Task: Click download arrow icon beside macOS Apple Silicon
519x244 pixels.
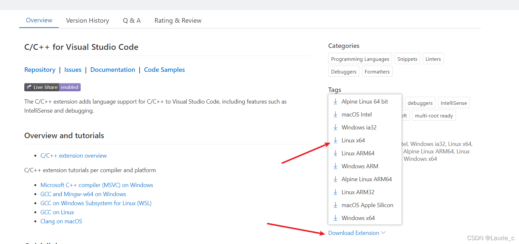Action: tap(335, 205)
